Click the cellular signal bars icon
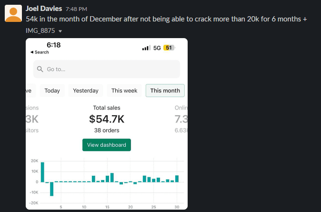321x212 pixels. point(146,48)
